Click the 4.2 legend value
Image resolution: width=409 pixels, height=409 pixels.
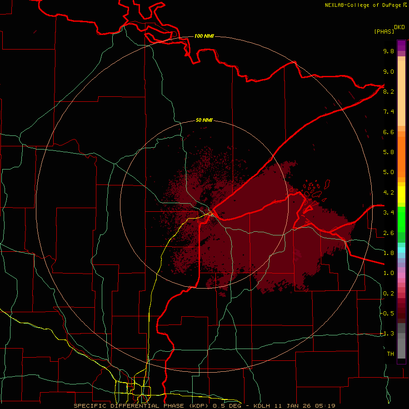pyautogui.click(x=389, y=193)
